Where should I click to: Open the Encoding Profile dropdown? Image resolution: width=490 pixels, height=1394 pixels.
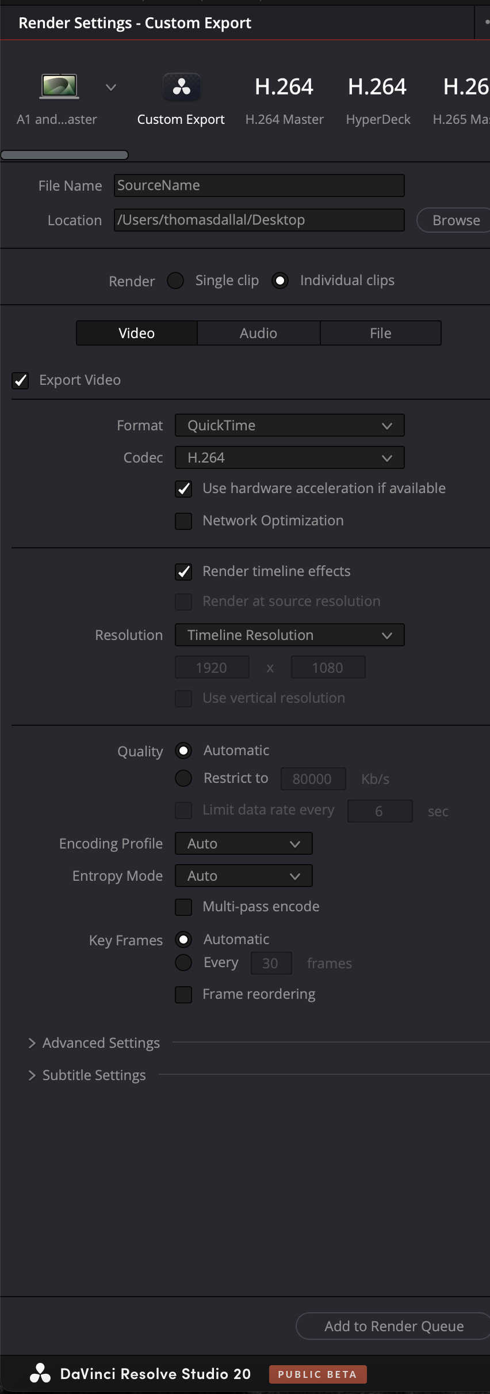(x=243, y=844)
